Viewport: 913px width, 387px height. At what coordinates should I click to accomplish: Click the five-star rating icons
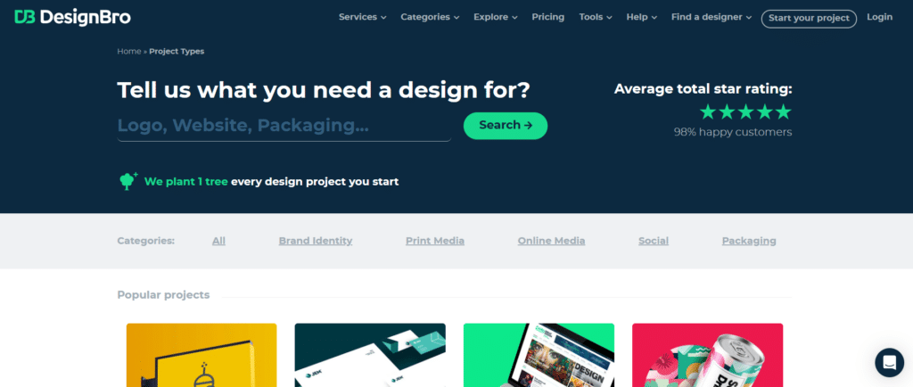click(745, 111)
